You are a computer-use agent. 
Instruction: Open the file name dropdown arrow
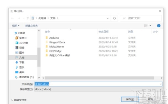[161, 84]
